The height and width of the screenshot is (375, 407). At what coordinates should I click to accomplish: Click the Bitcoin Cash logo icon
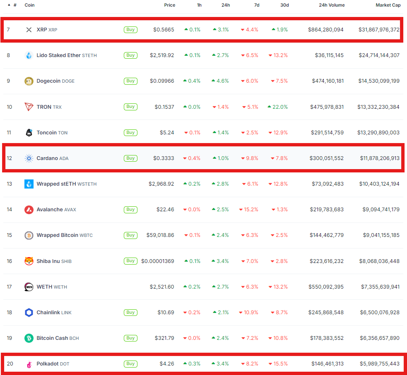29,338
